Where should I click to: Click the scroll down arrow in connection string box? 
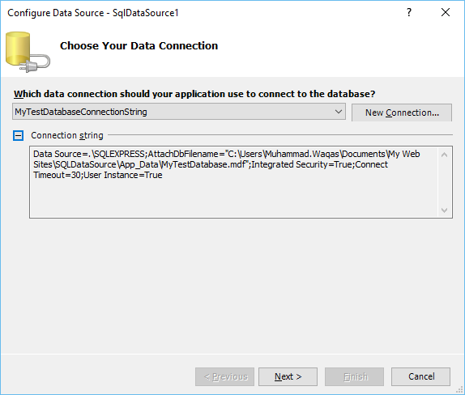click(x=444, y=210)
